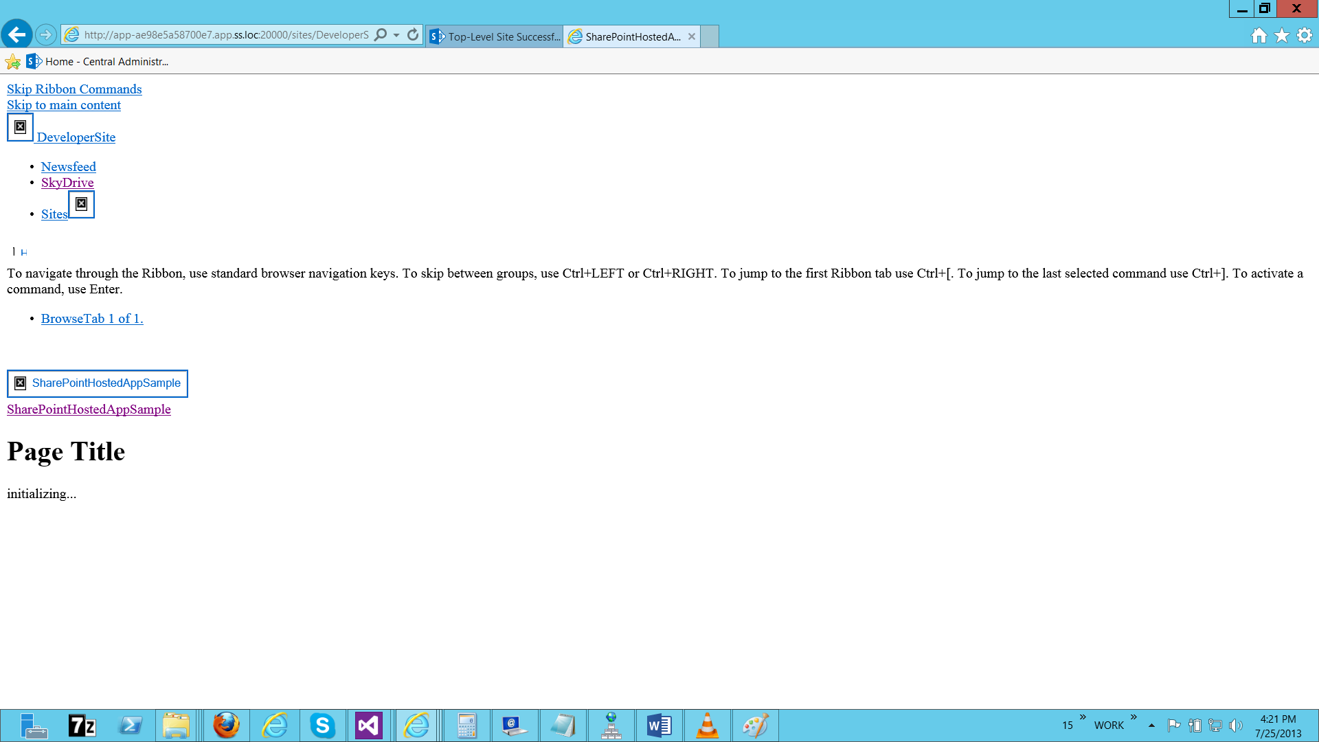Screen dimensions: 1319x742
Task: Open the SkyDrive link
Action: (67, 182)
